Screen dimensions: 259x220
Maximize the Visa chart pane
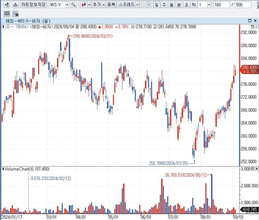coord(250,21)
